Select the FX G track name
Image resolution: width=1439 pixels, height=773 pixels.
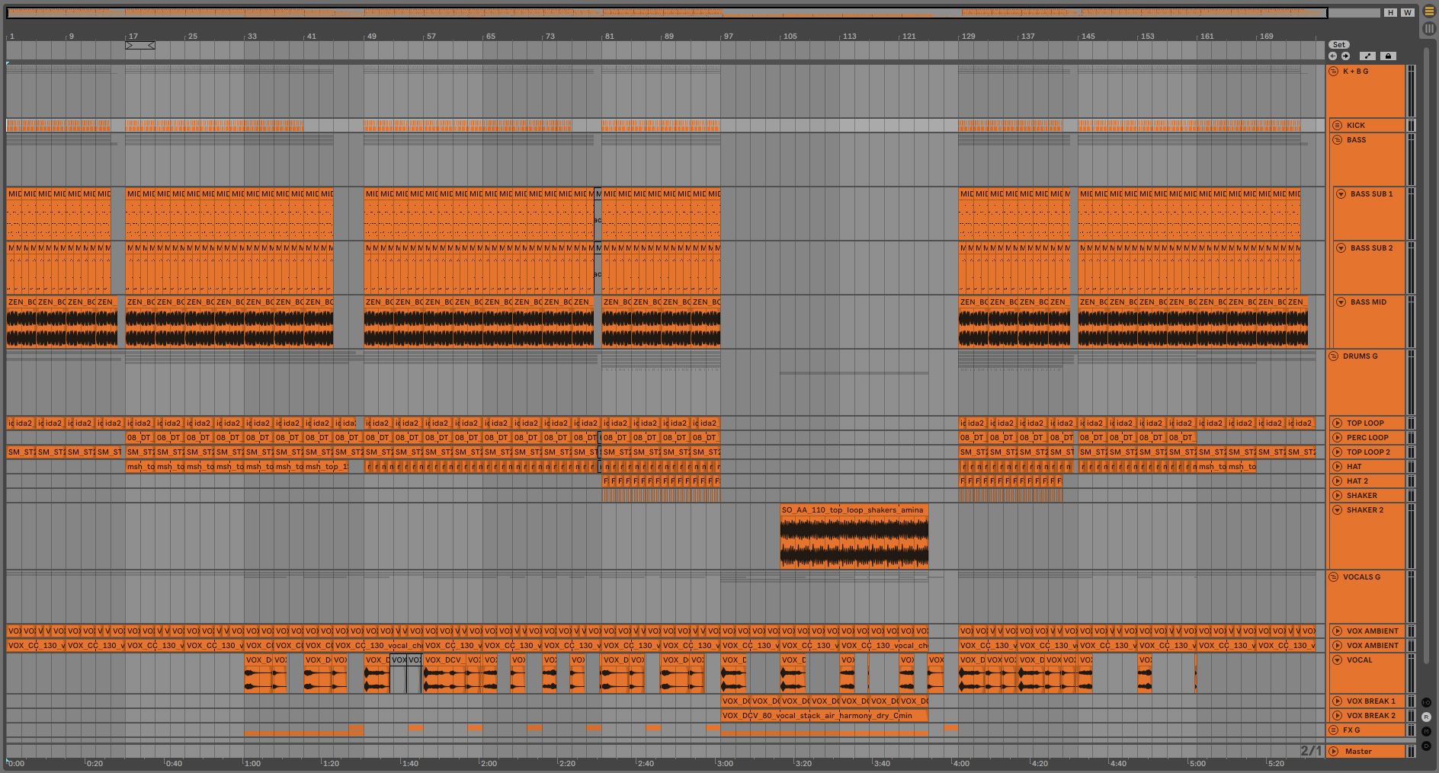(x=1351, y=730)
